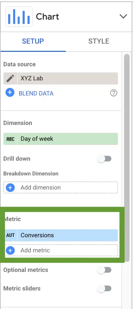Open the Day of week dimension picker
This screenshot has width=133, height=309.
point(61,139)
